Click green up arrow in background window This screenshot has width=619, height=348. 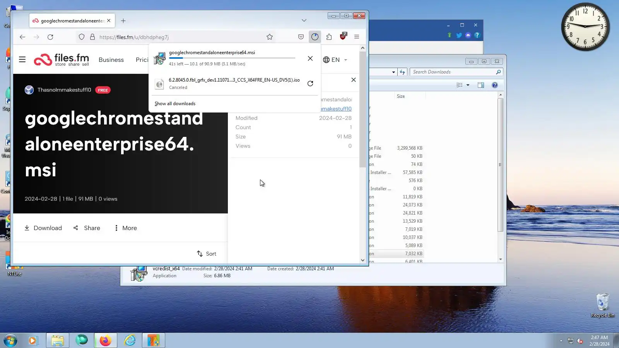[450, 35]
